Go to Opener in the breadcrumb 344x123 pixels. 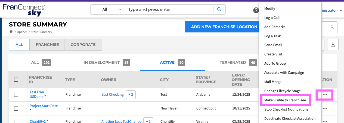tap(22, 32)
